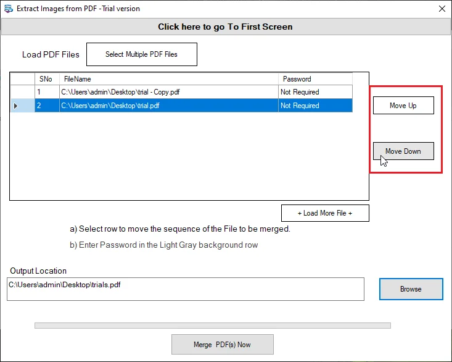Click the 'Enter Password in the Light Gray' instruction
Viewport: 452px width, 362px height.
[x=164, y=245]
